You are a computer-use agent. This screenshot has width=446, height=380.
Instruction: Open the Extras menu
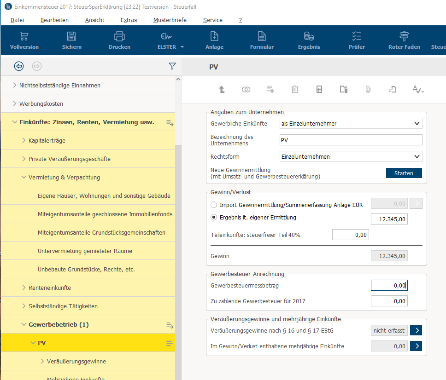(x=129, y=20)
